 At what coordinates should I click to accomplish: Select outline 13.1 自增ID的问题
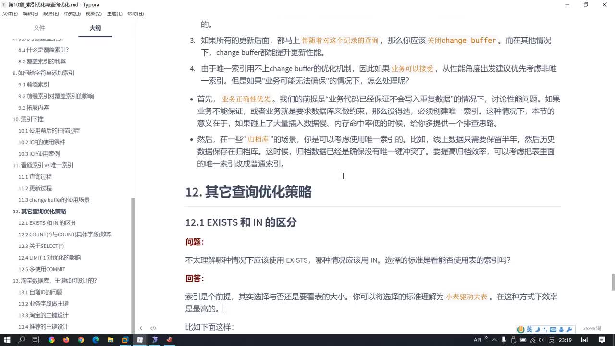[40, 292]
